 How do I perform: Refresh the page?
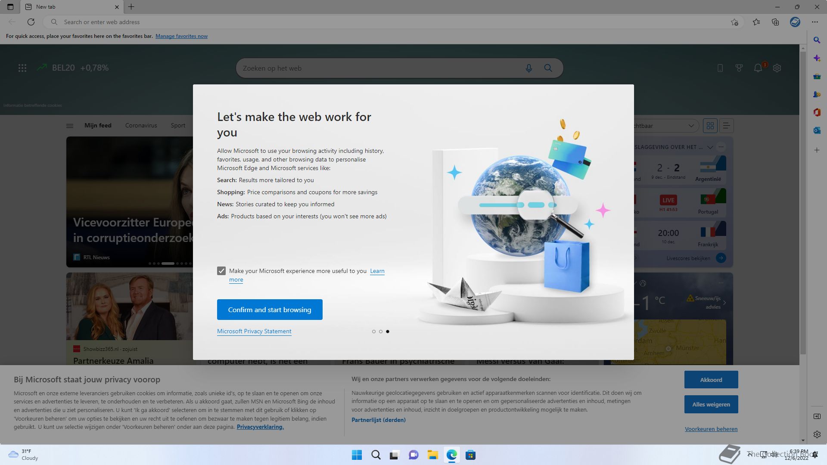click(31, 22)
